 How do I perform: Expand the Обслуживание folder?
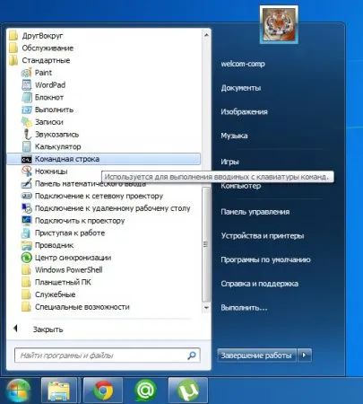click(x=13, y=48)
